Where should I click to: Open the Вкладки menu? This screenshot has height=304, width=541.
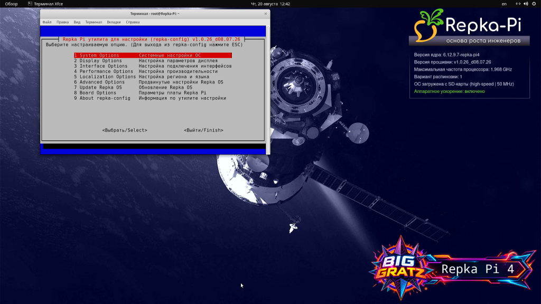(x=114, y=22)
